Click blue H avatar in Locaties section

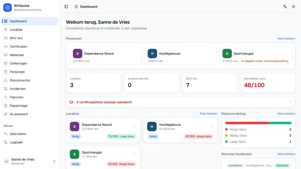point(152,126)
